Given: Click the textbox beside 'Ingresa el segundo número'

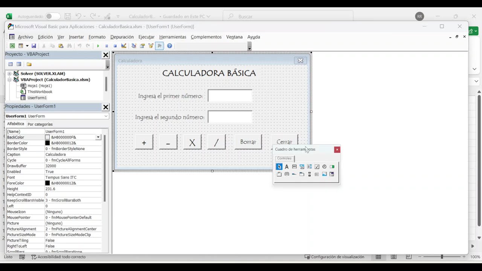Looking at the screenshot, I should coord(230,117).
